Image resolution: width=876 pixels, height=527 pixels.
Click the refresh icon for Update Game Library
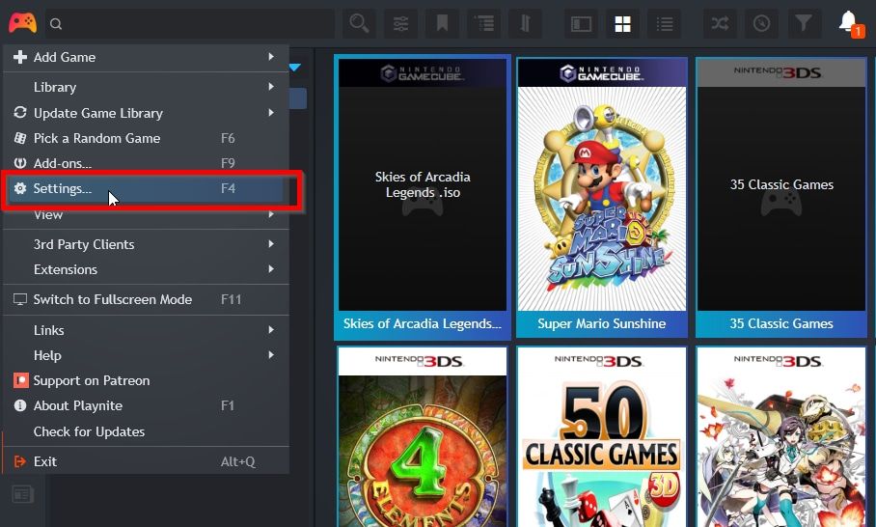coord(20,112)
